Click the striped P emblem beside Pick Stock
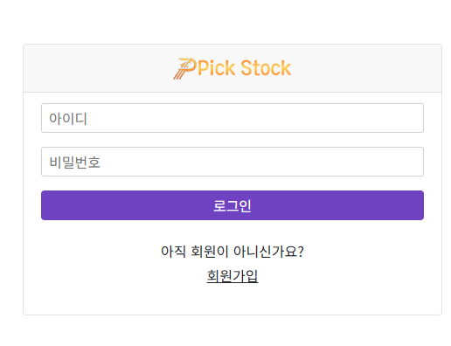 [184, 68]
